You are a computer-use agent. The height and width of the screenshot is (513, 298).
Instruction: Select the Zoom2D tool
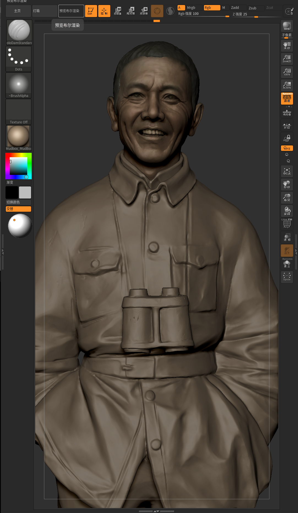[x=287, y=59]
